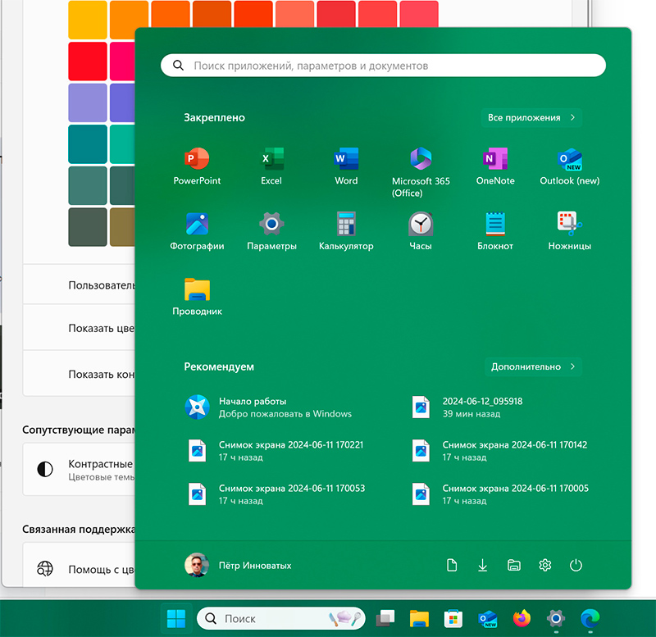Expand Дополнительно recommended items
656x637 pixels.
click(533, 366)
